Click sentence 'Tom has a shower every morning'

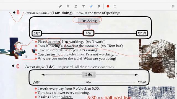click(x=64, y=93)
